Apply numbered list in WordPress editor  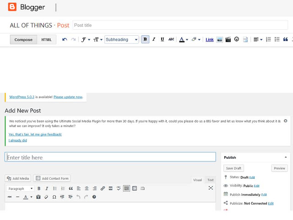[x=63, y=188]
